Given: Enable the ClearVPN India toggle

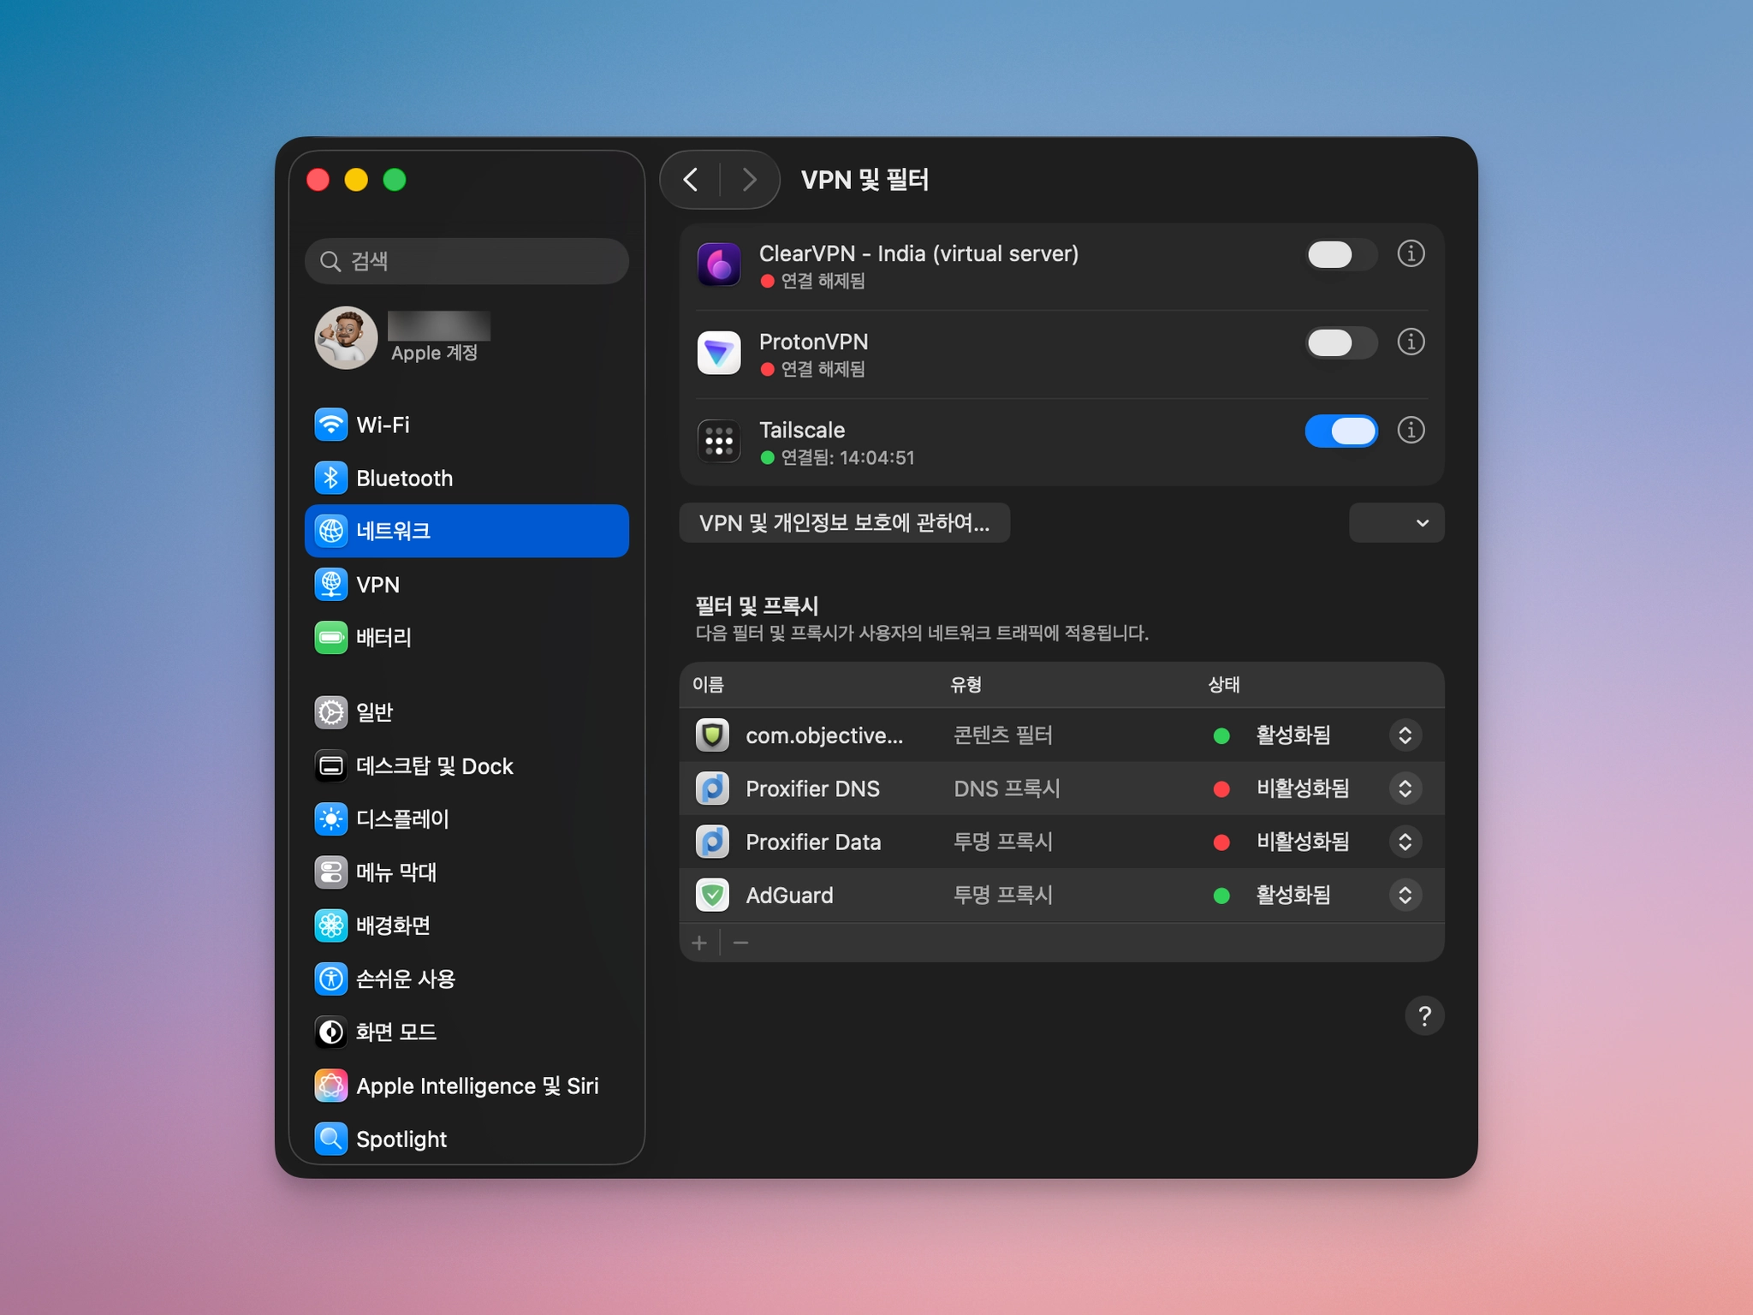Looking at the screenshot, I should pyautogui.click(x=1340, y=255).
